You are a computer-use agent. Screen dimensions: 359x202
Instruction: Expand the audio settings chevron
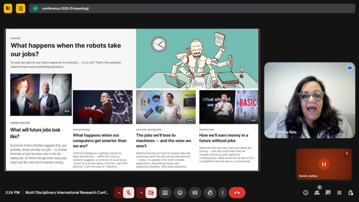[119, 192]
